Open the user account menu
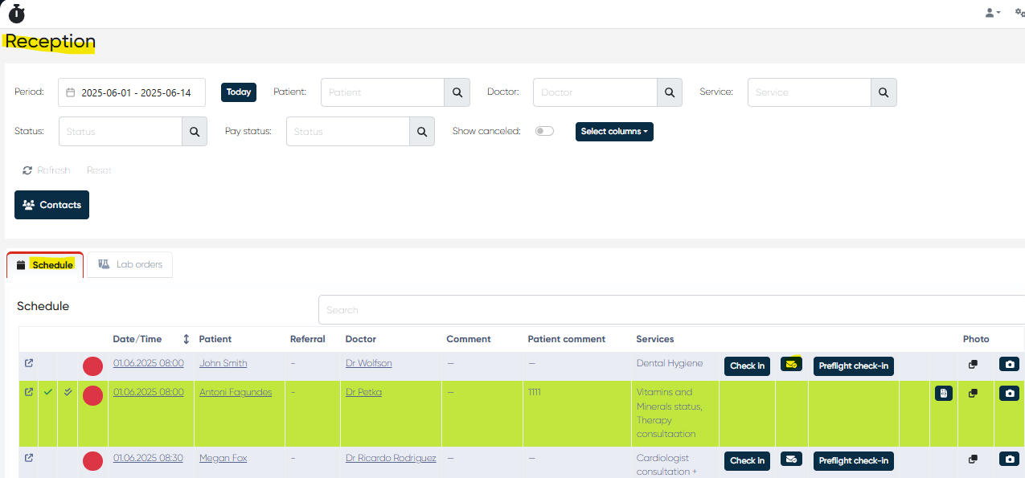 click(992, 13)
